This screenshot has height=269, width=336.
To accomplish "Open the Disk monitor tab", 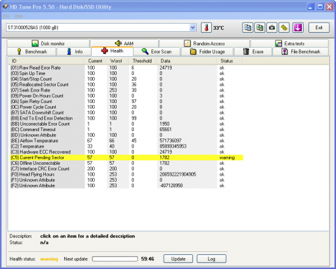I will (48, 43).
